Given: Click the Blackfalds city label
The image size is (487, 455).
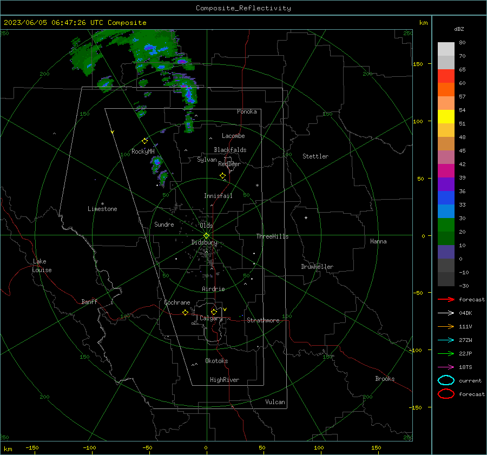Looking at the screenshot, I should click(x=230, y=150).
